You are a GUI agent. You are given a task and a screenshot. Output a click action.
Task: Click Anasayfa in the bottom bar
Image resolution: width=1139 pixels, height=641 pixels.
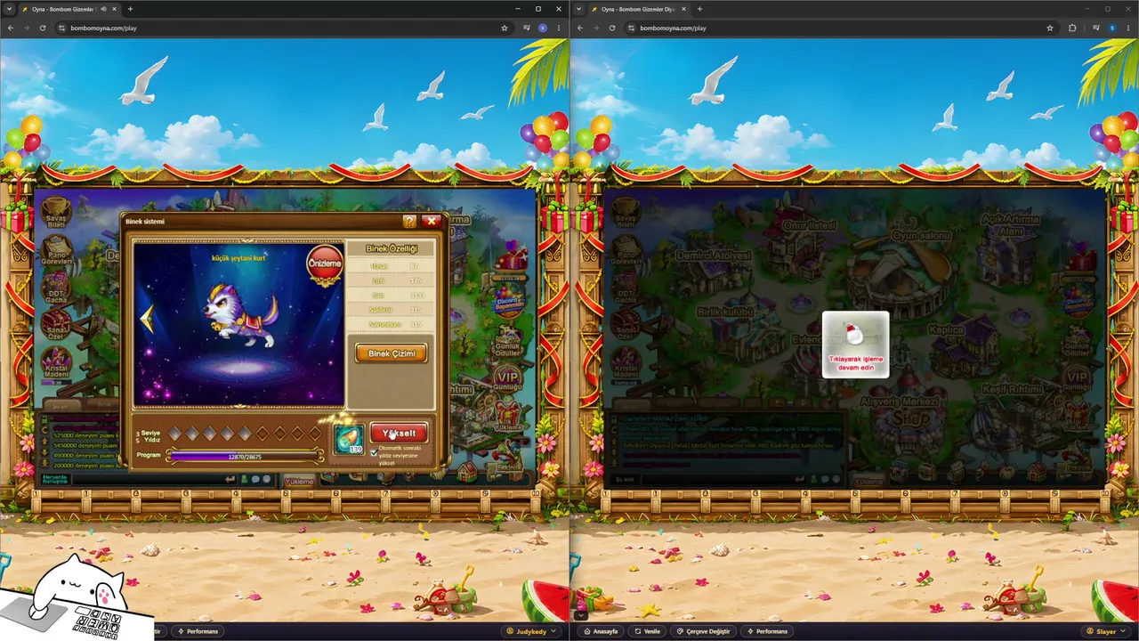[601, 631]
